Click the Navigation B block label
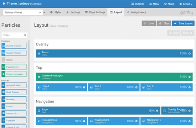The image size is (196, 128). 102,120
